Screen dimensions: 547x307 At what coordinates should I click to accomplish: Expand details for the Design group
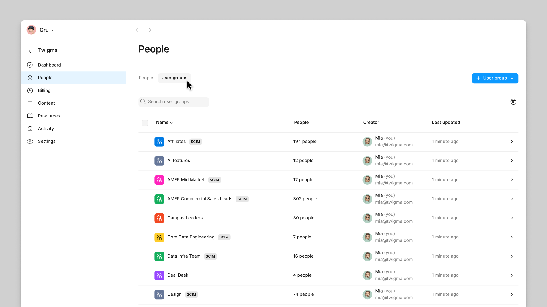tap(512, 294)
